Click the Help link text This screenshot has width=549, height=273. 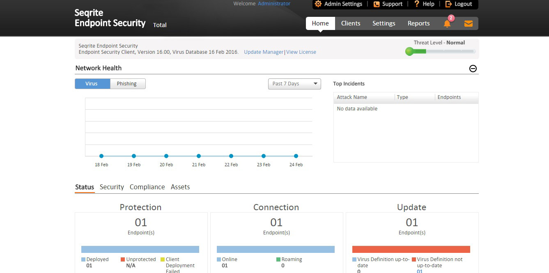[428, 4]
